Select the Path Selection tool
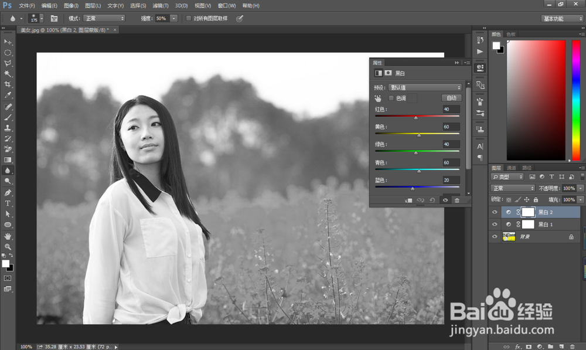 coord(8,214)
